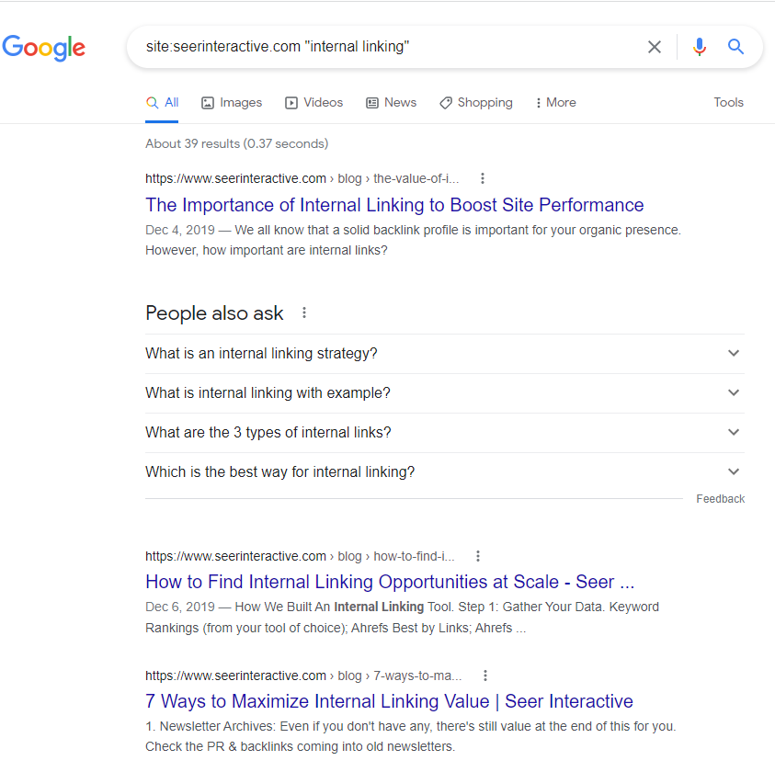Click the Google logo
Image resolution: width=775 pixels, height=772 pixels.
tap(43, 48)
